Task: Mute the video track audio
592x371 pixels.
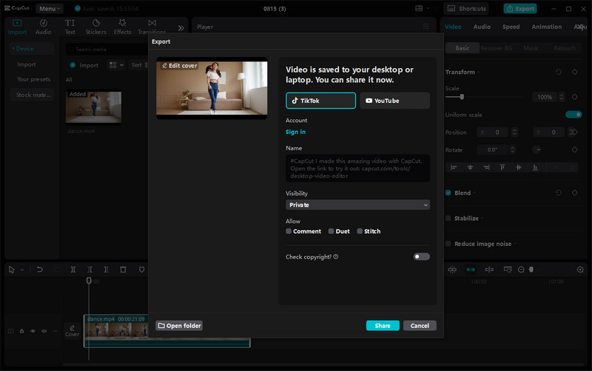Action: tap(44, 331)
